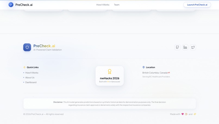Screen dimensions: 219x124
Task: Click the Made with text in footer
Action: [x=175, y=114]
